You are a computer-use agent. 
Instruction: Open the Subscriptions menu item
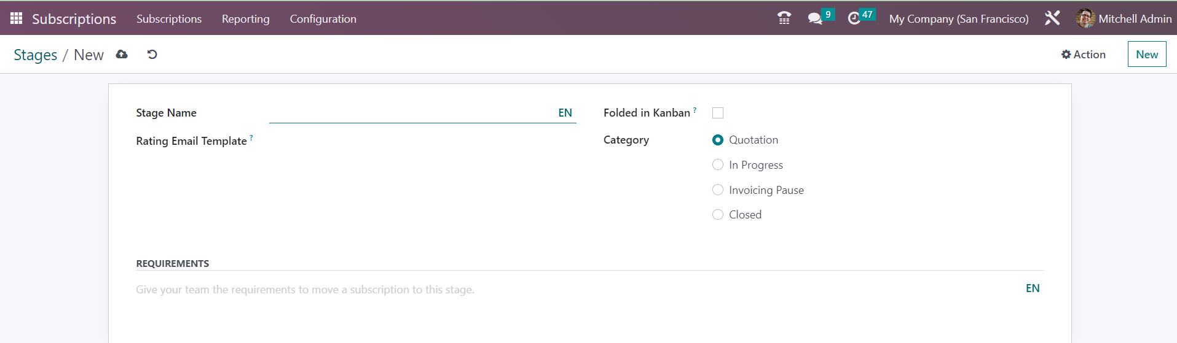169,19
